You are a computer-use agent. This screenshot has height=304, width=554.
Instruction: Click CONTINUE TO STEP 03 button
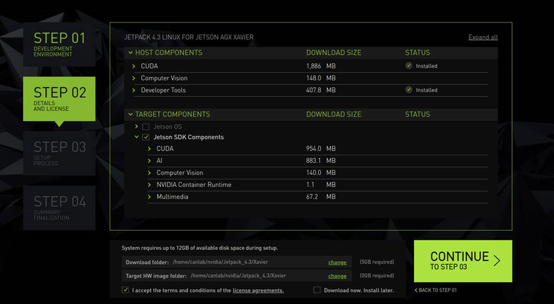pos(463,261)
